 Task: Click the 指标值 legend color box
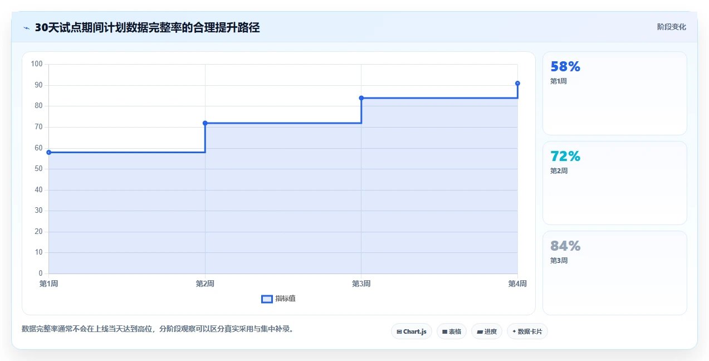pos(267,299)
